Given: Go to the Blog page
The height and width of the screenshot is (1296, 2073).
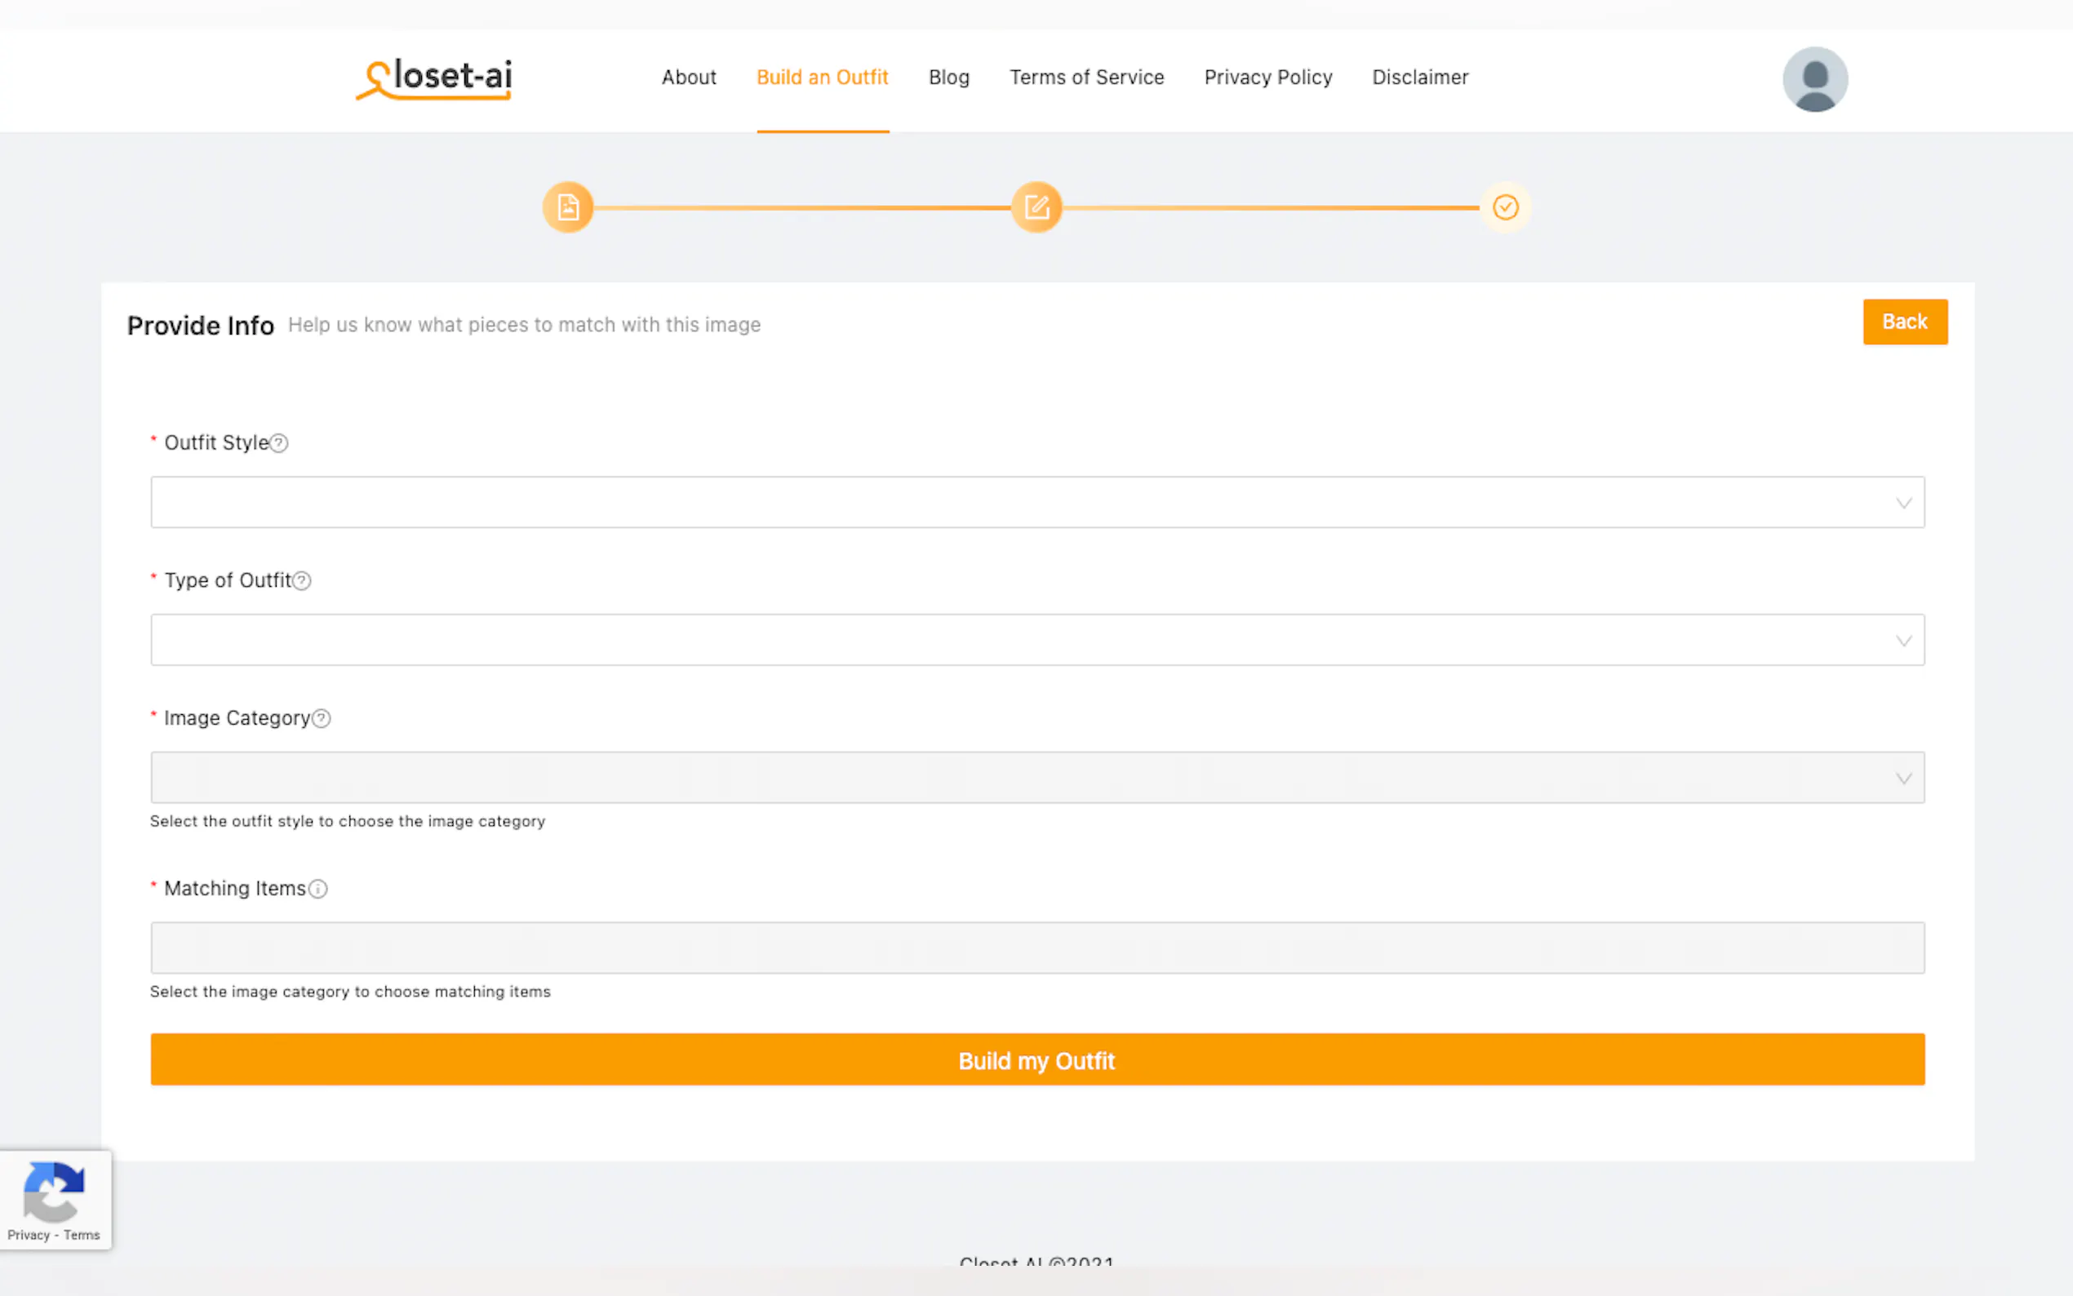Looking at the screenshot, I should 948,78.
